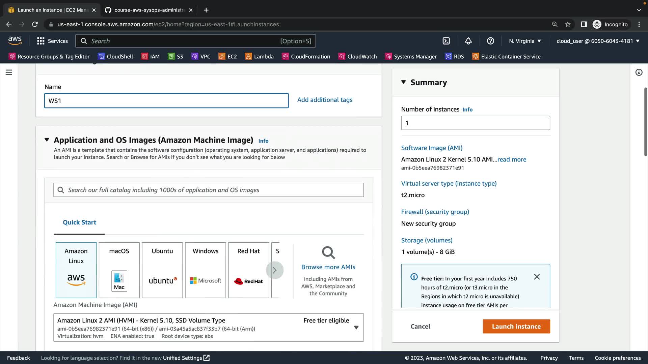648x364 pixels.
Task: Toggle the left hamburger navigation menu
Action: (9, 72)
